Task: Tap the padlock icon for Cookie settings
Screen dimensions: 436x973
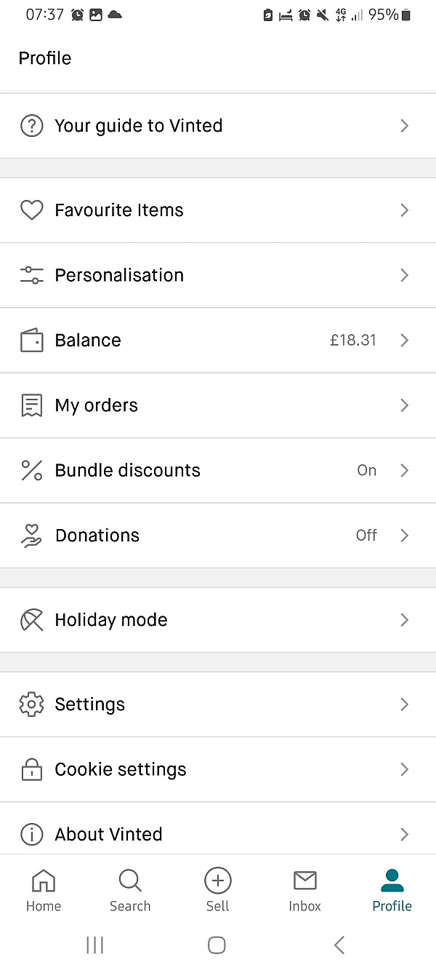Action: click(x=31, y=769)
